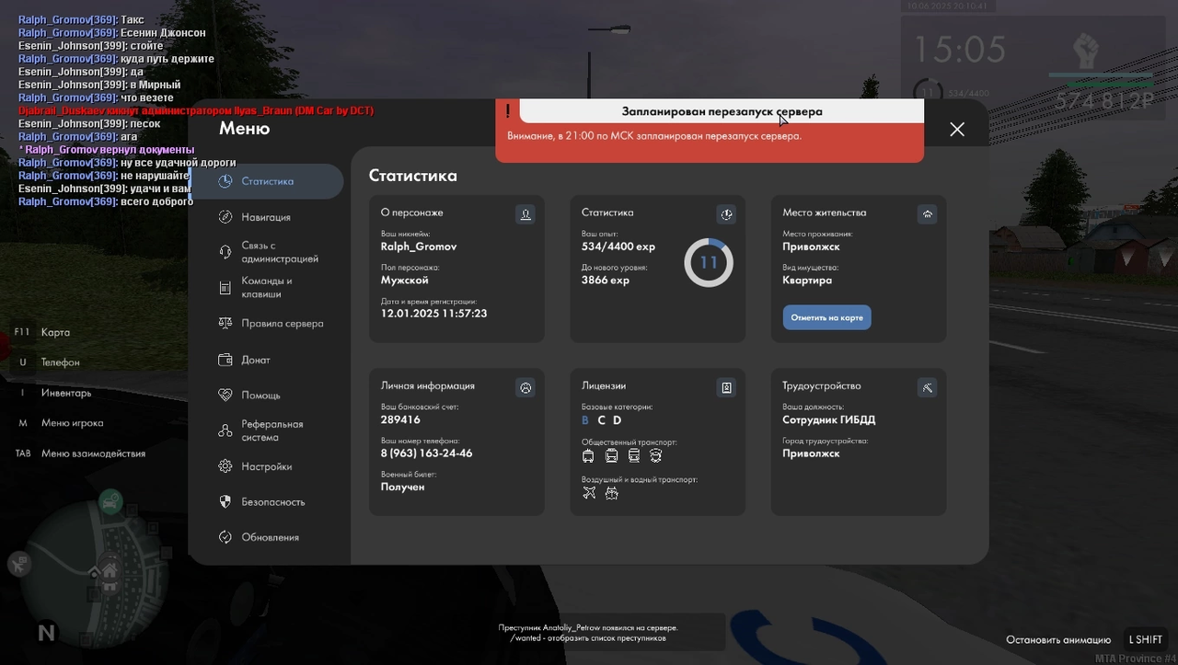Click nickname value Ralph_Gromov
The height and width of the screenshot is (665, 1178).
pyautogui.click(x=419, y=247)
